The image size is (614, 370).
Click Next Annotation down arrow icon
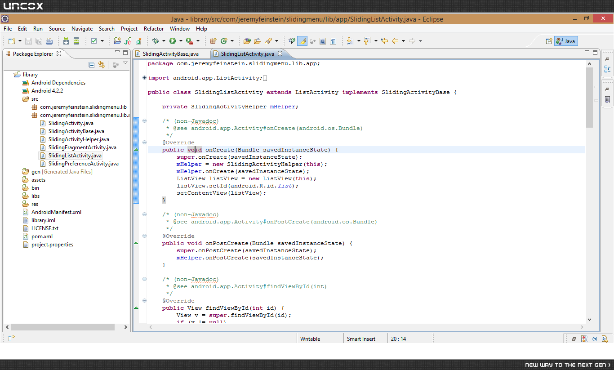(x=350, y=41)
